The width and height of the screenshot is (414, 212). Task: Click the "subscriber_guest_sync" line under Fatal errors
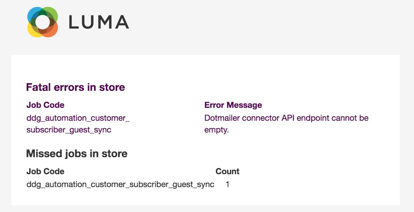tap(69, 130)
